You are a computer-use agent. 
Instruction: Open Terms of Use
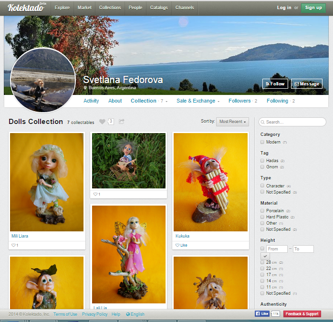(65, 314)
